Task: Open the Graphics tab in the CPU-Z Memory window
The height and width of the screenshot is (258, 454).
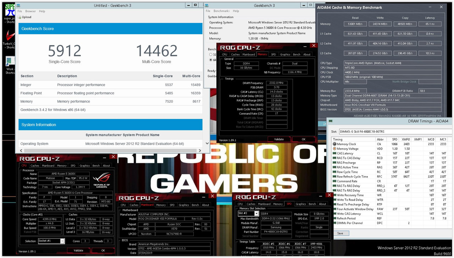Action: pyautogui.click(x=285, y=54)
